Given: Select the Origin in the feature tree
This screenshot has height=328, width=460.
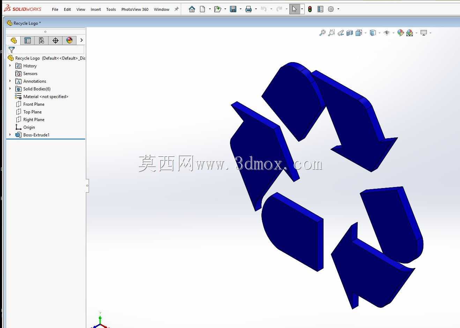Looking at the screenshot, I should [x=25, y=127].
